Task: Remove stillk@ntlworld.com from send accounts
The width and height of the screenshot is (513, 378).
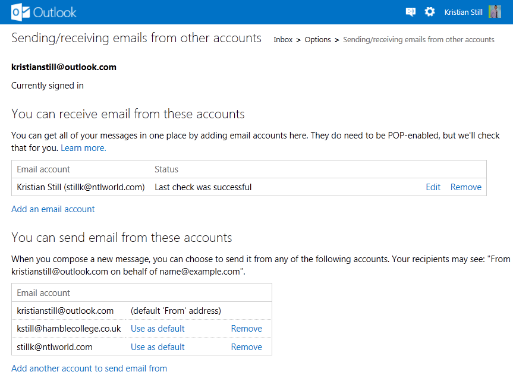Action: [246, 347]
